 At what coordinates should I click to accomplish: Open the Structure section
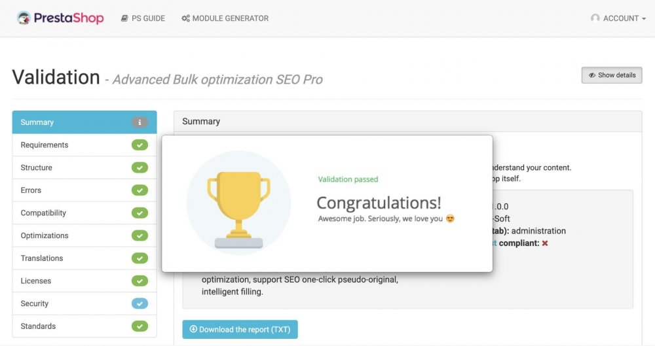tap(84, 167)
